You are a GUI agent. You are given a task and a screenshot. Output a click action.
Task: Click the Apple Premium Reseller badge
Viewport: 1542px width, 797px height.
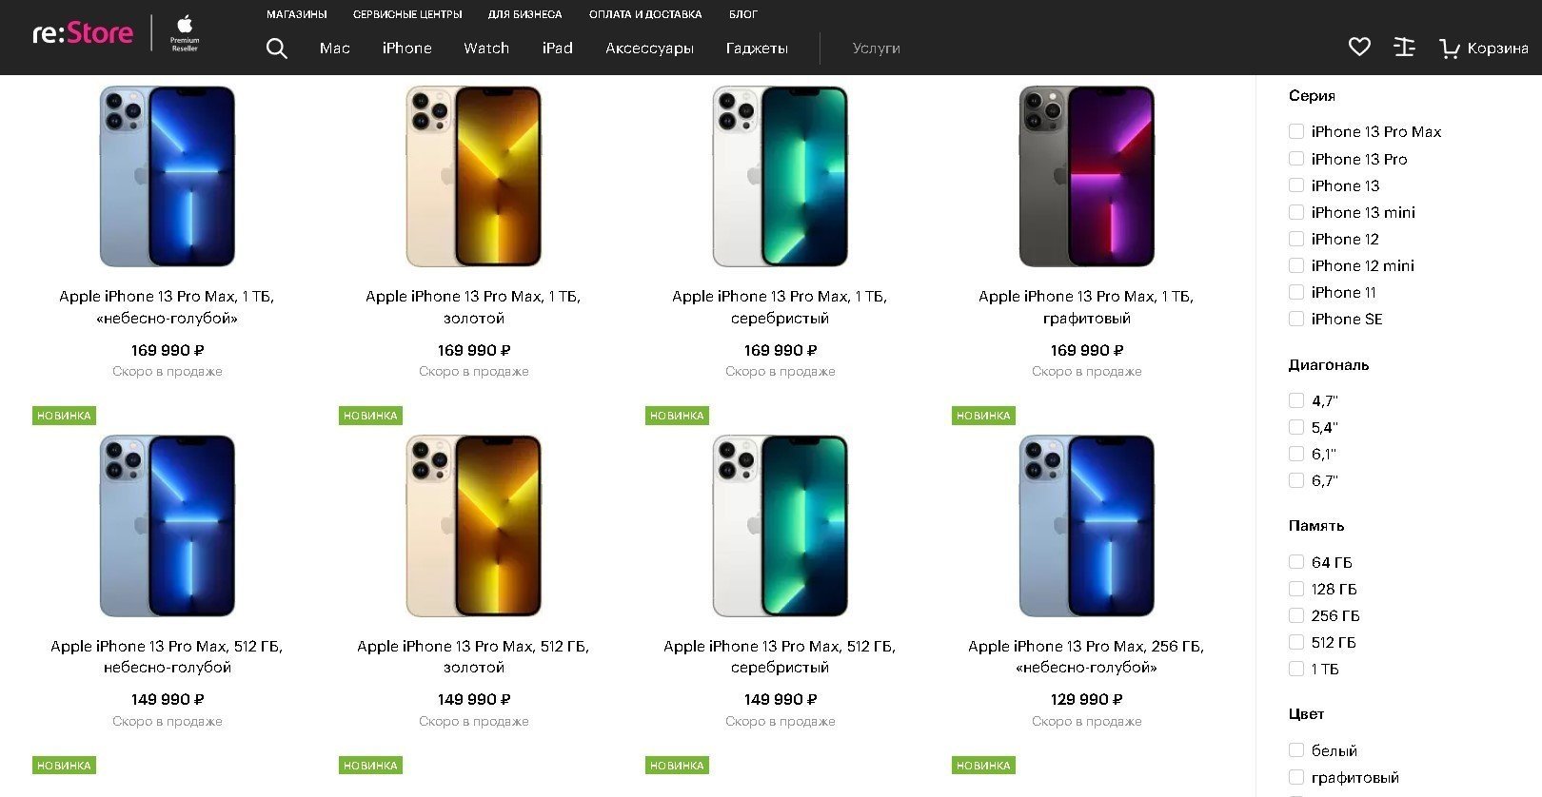[185, 33]
